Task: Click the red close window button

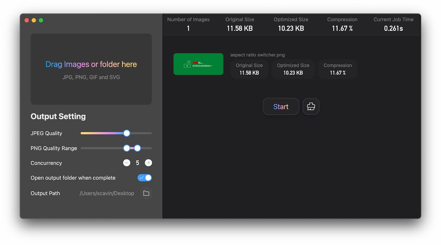Action: [27, 20]
